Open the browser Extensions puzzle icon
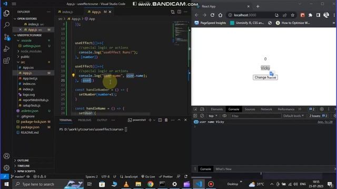This screenshot has width=337, height=189. [310, 15]
